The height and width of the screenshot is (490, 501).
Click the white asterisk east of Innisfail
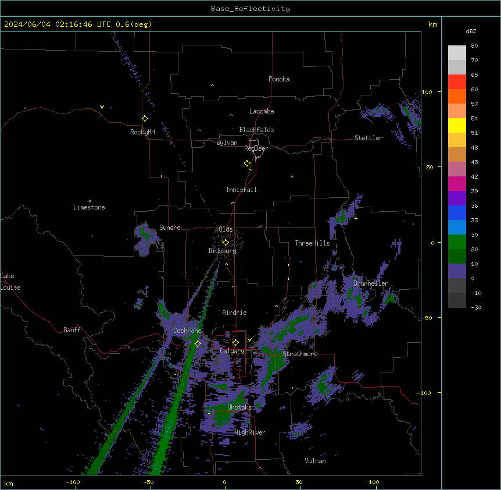pyautogui.click(x=292, y=176)
